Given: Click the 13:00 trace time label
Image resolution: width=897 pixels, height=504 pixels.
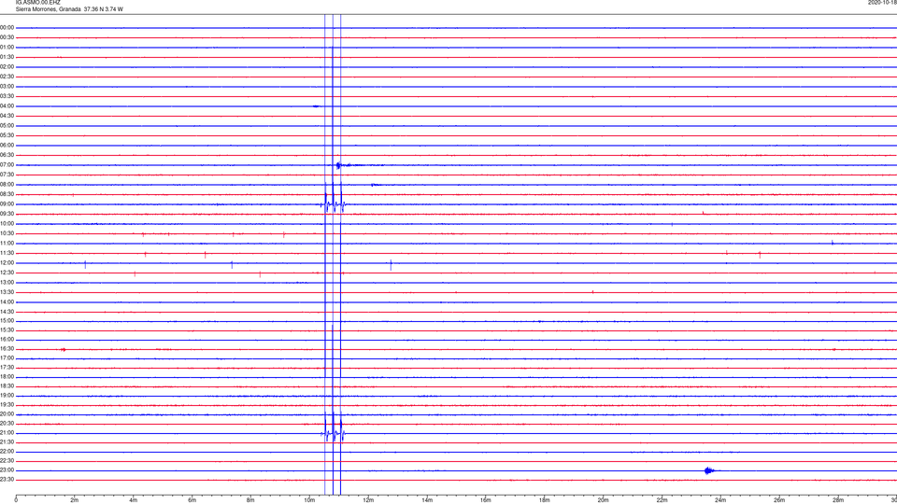Looking at the screenshot, I should [7, 282].
